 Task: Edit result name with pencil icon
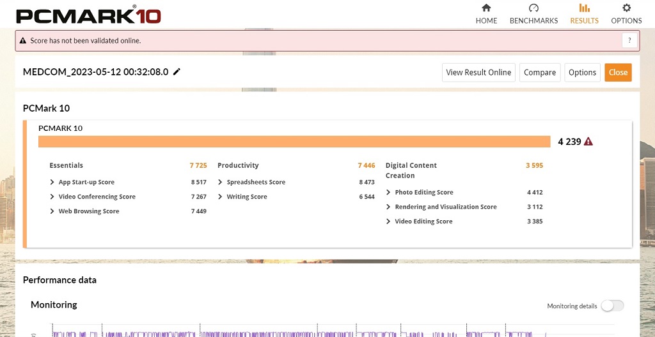coord(177,71)
